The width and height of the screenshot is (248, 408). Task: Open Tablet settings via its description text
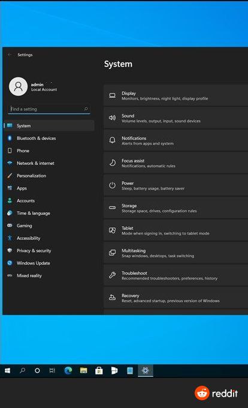coord(165,233)
